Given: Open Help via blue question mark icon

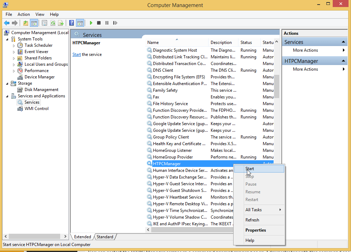Looking at the screenshot, I should [x=72, y=23].
